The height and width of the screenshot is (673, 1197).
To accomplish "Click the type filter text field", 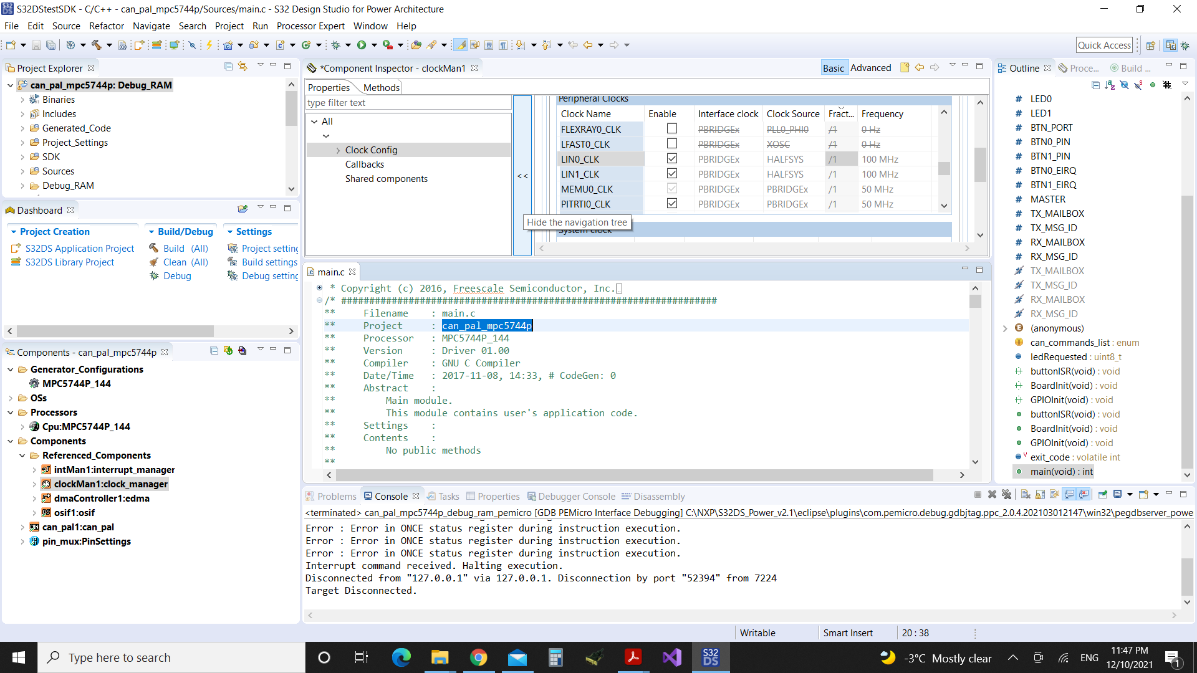I will pos(408,103).
